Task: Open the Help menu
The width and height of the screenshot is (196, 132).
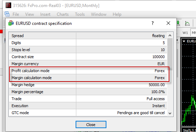Action: point(117,14)
